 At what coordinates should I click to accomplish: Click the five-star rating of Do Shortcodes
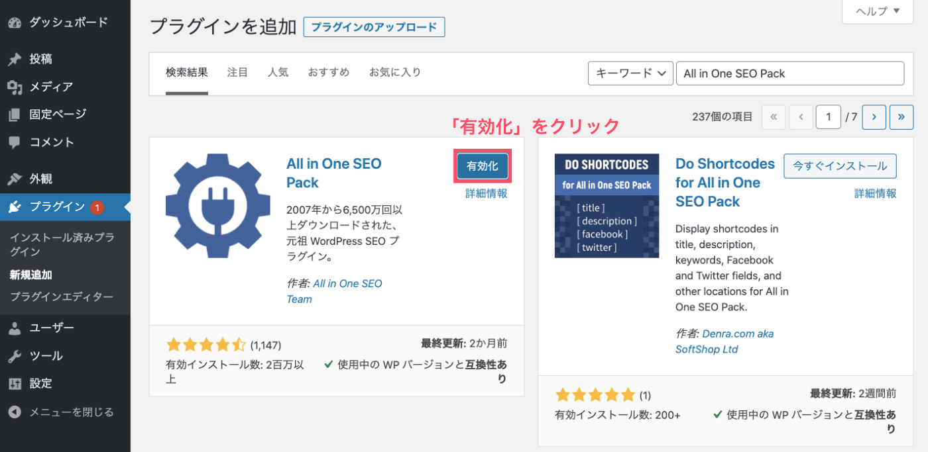(595, 396)
